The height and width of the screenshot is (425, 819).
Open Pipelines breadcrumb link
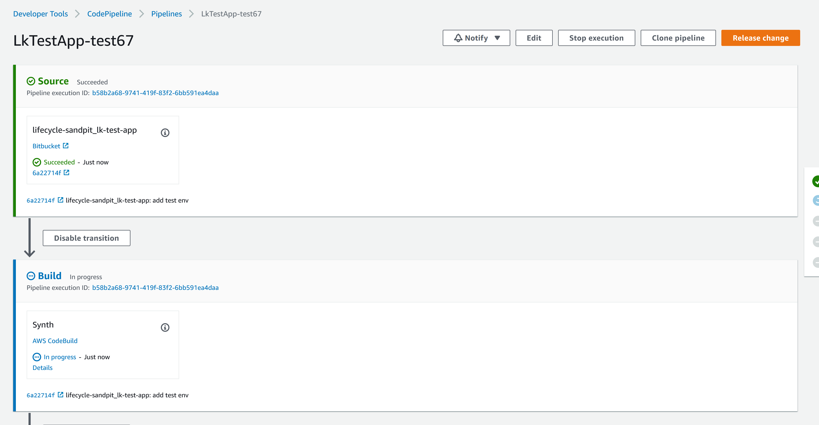coord(166,14)
